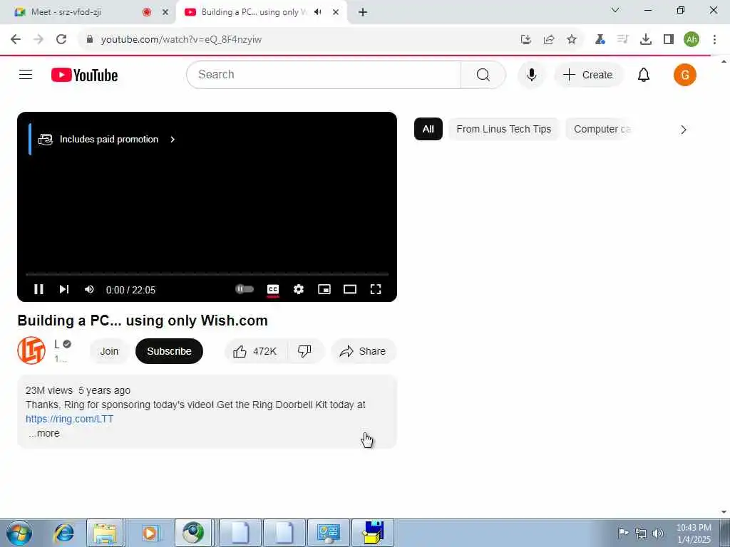730x547 pixels.
Task: Launch Internet Explorer from taskbar
Action: coord(63,533)
